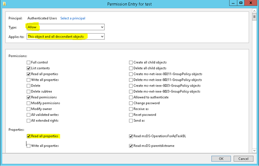Toggle Read permissions checkbox
The image size is (259, 166).
pos(29,97)
